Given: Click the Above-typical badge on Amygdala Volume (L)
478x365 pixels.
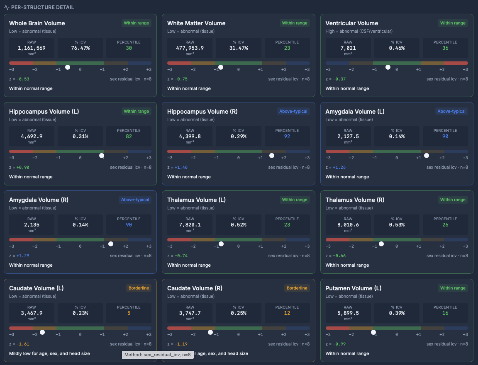Looking at the screenshot, I should tap(451, 111).
